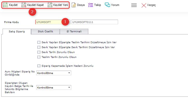Open the Siparişten Oluşan Kaydın Belge Tarihi dropdown

click(54, 88)
